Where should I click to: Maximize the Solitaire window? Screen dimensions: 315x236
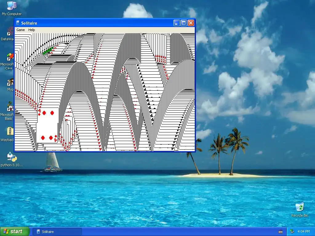(184, 23)
